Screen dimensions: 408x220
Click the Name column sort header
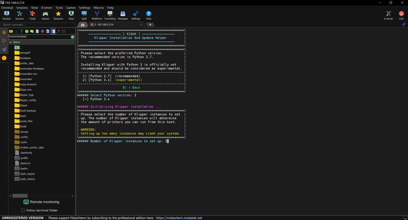tap(16, 42)
